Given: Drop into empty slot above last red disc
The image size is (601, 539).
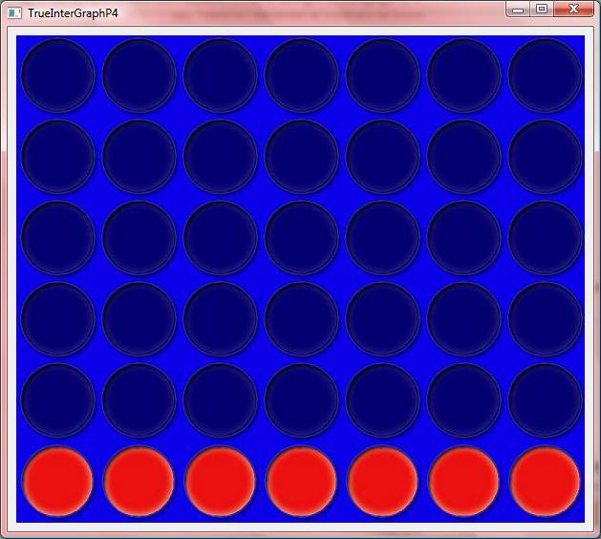Looking at the screenshot, I should 546,400.
